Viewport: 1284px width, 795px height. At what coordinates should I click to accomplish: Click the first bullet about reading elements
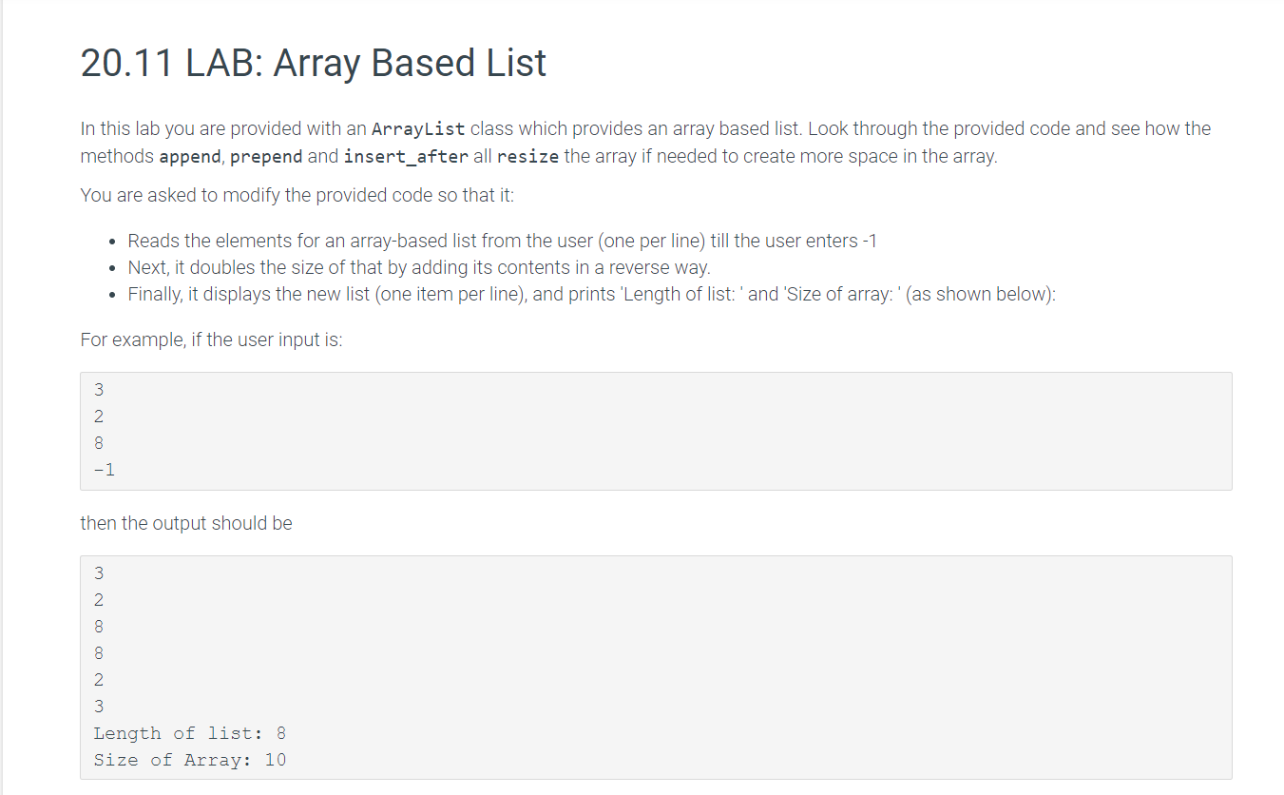pos(501,240)
